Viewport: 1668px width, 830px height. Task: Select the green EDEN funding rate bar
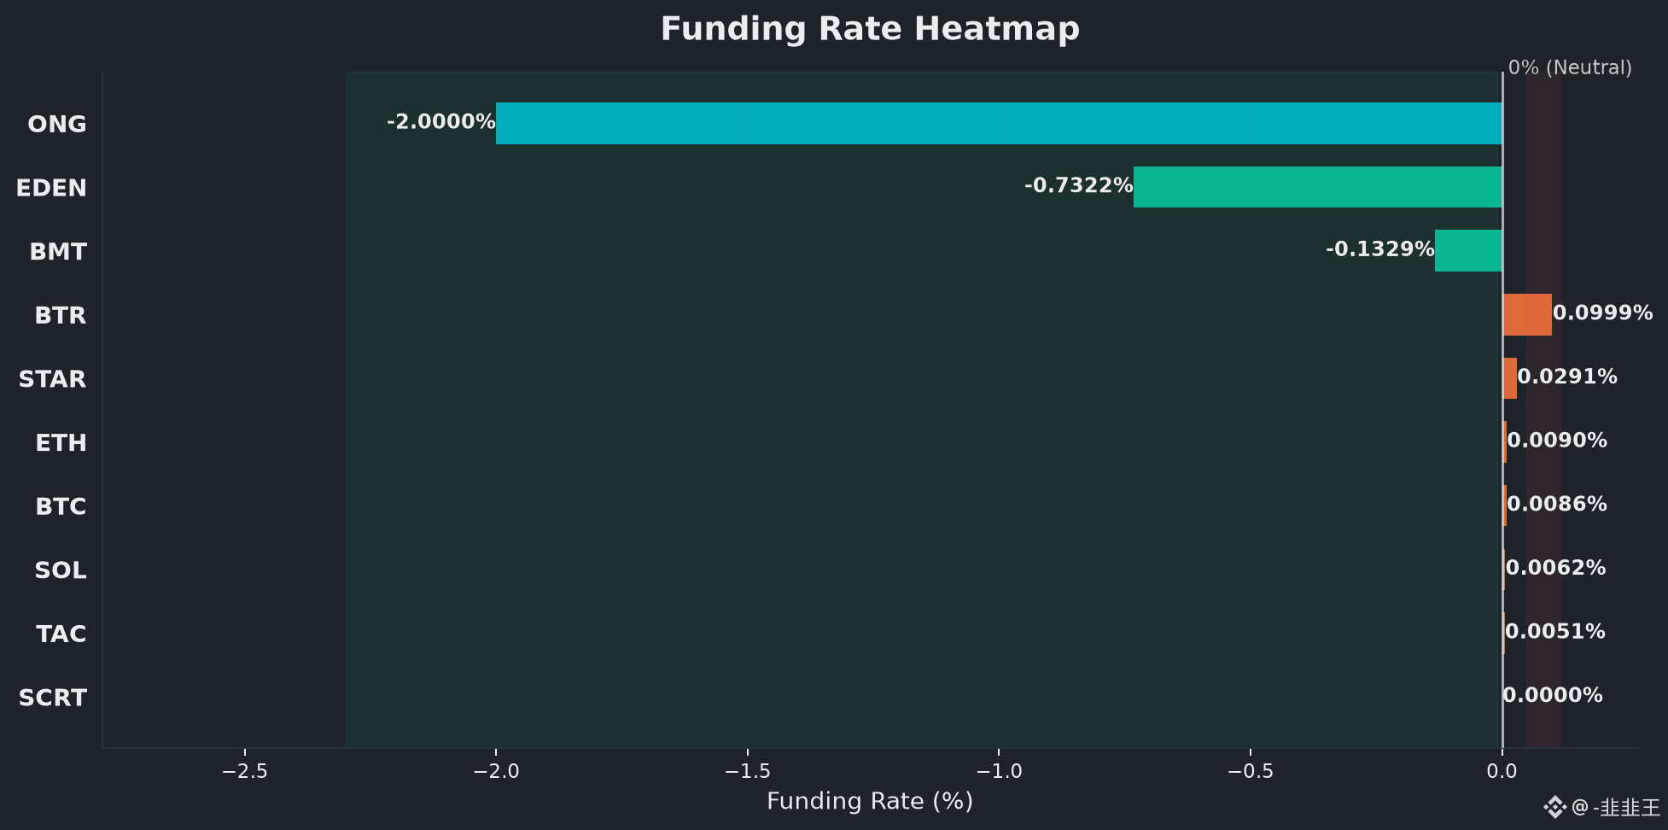click(x=1318, y=187)
